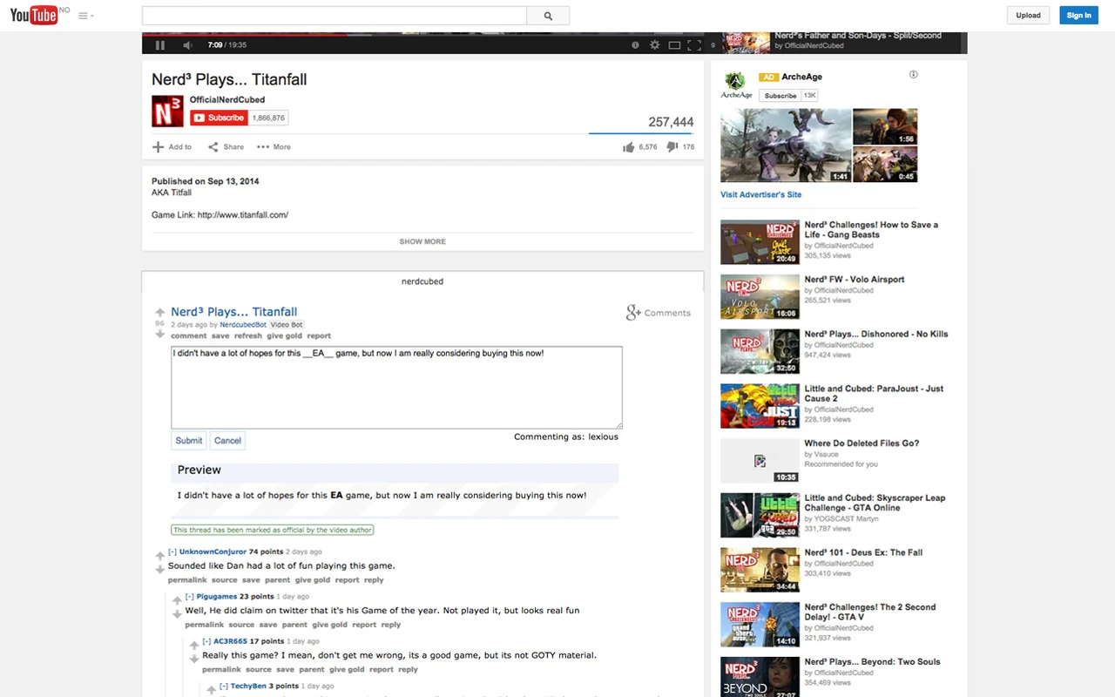
Task: Collapse TechyBen's comment
Action: click(x=224, y=687)
